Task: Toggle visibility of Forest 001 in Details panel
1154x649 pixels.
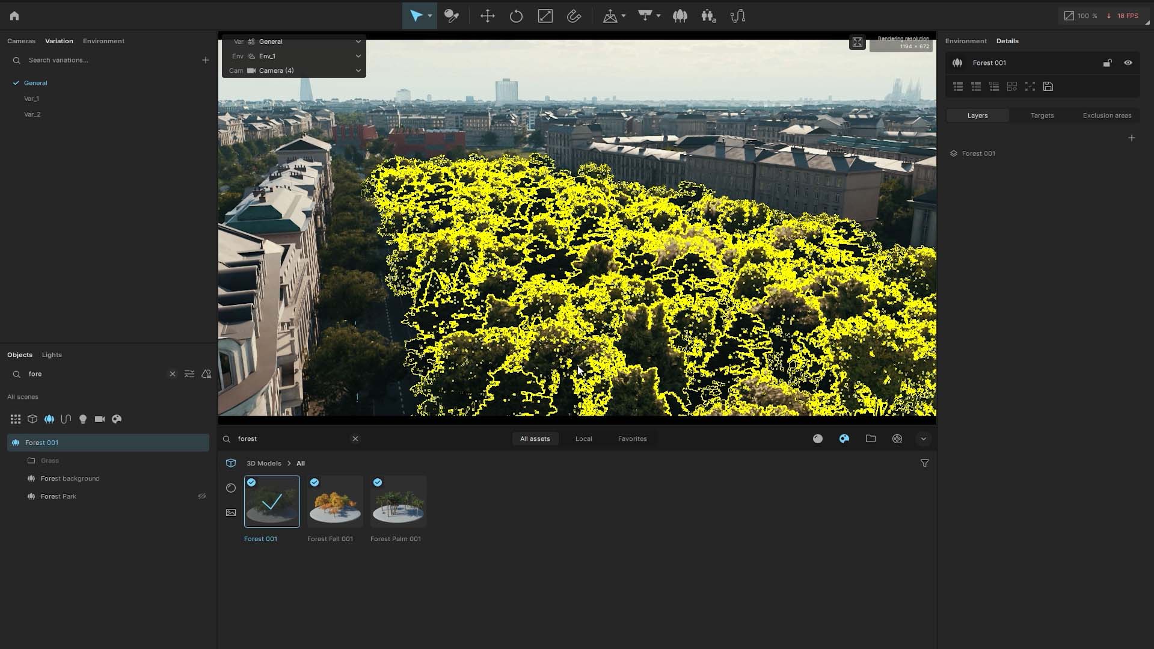Action: [1128, 63]
